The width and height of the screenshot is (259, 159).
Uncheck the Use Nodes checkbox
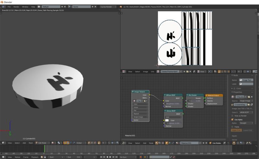(210, 143)
